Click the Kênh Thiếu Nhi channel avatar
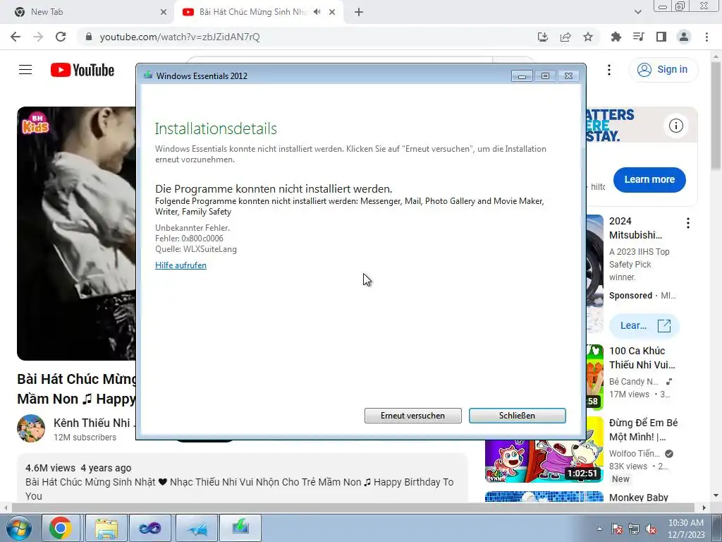 tap(31, 428)
